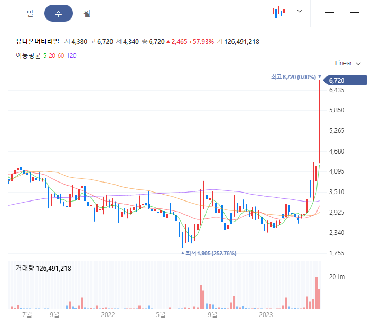Select the weekly 주 chart tab

(59, 13)
